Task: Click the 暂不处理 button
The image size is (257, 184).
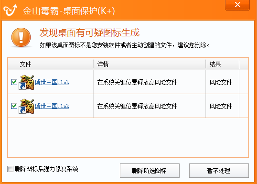Action: (219, 171)
